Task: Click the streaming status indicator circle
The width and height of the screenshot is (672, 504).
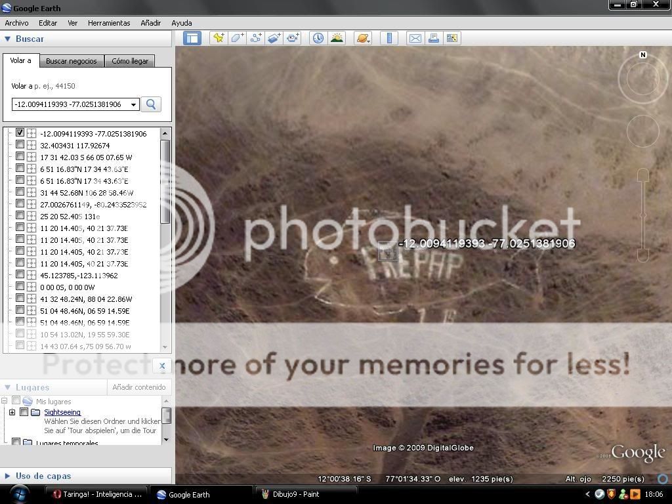Action: coord(663,478)
